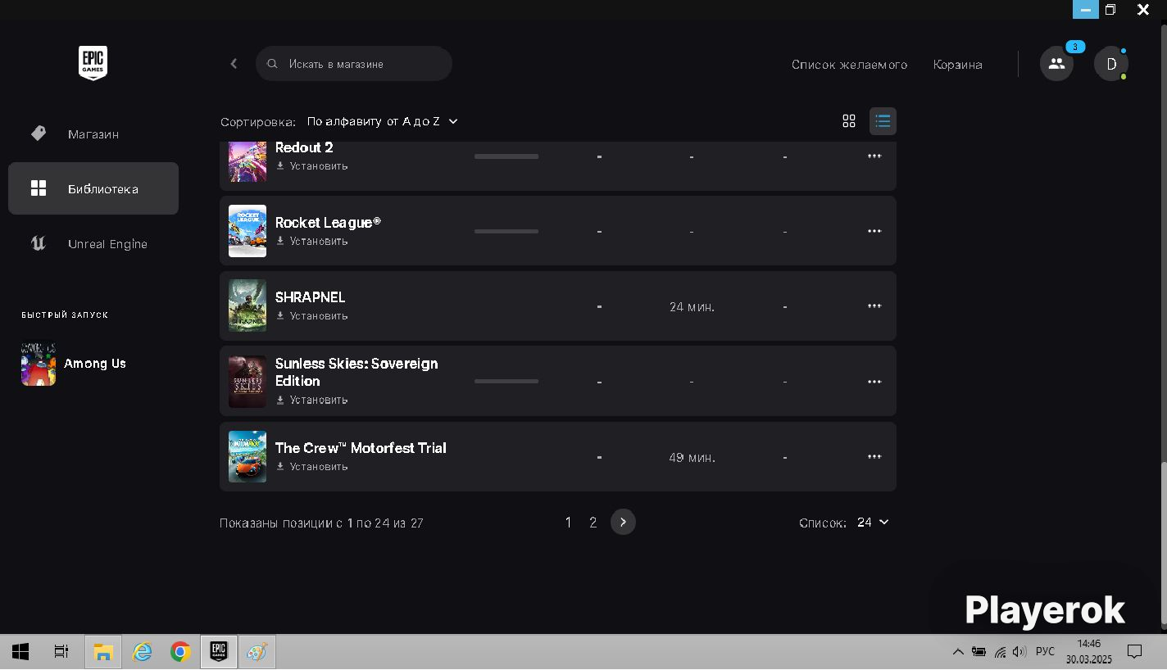This screenshot has height=670, width=1167.
Task: Click the battery power tray icon
Action: (979, 652)
